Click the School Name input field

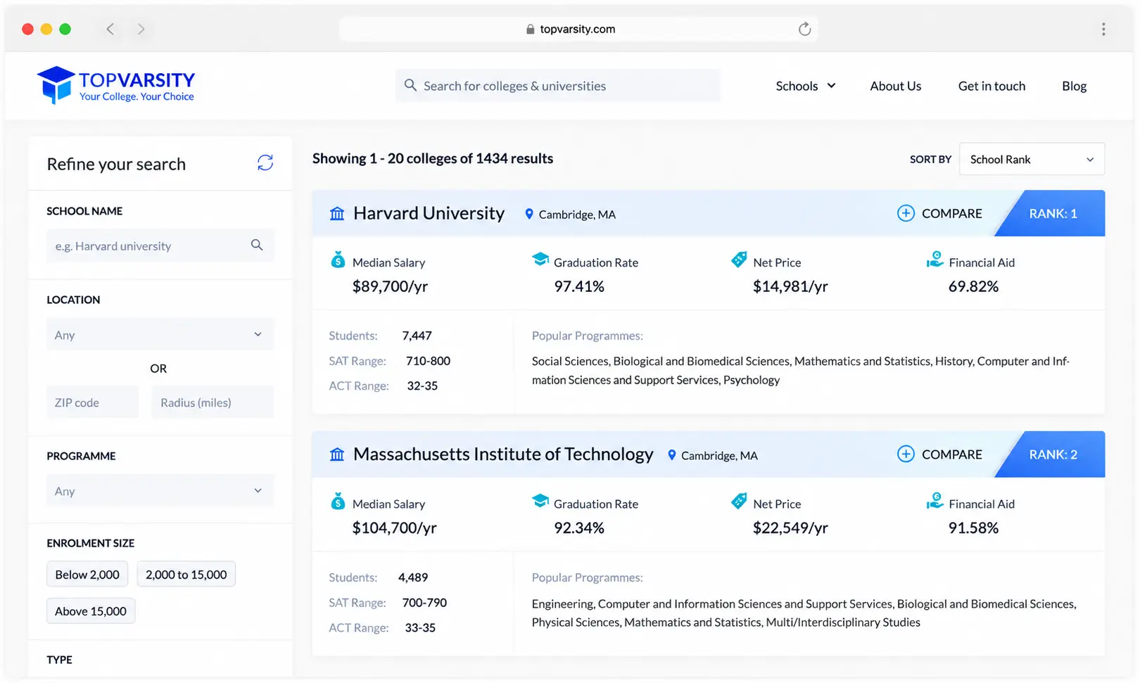(x=160, y=245)
